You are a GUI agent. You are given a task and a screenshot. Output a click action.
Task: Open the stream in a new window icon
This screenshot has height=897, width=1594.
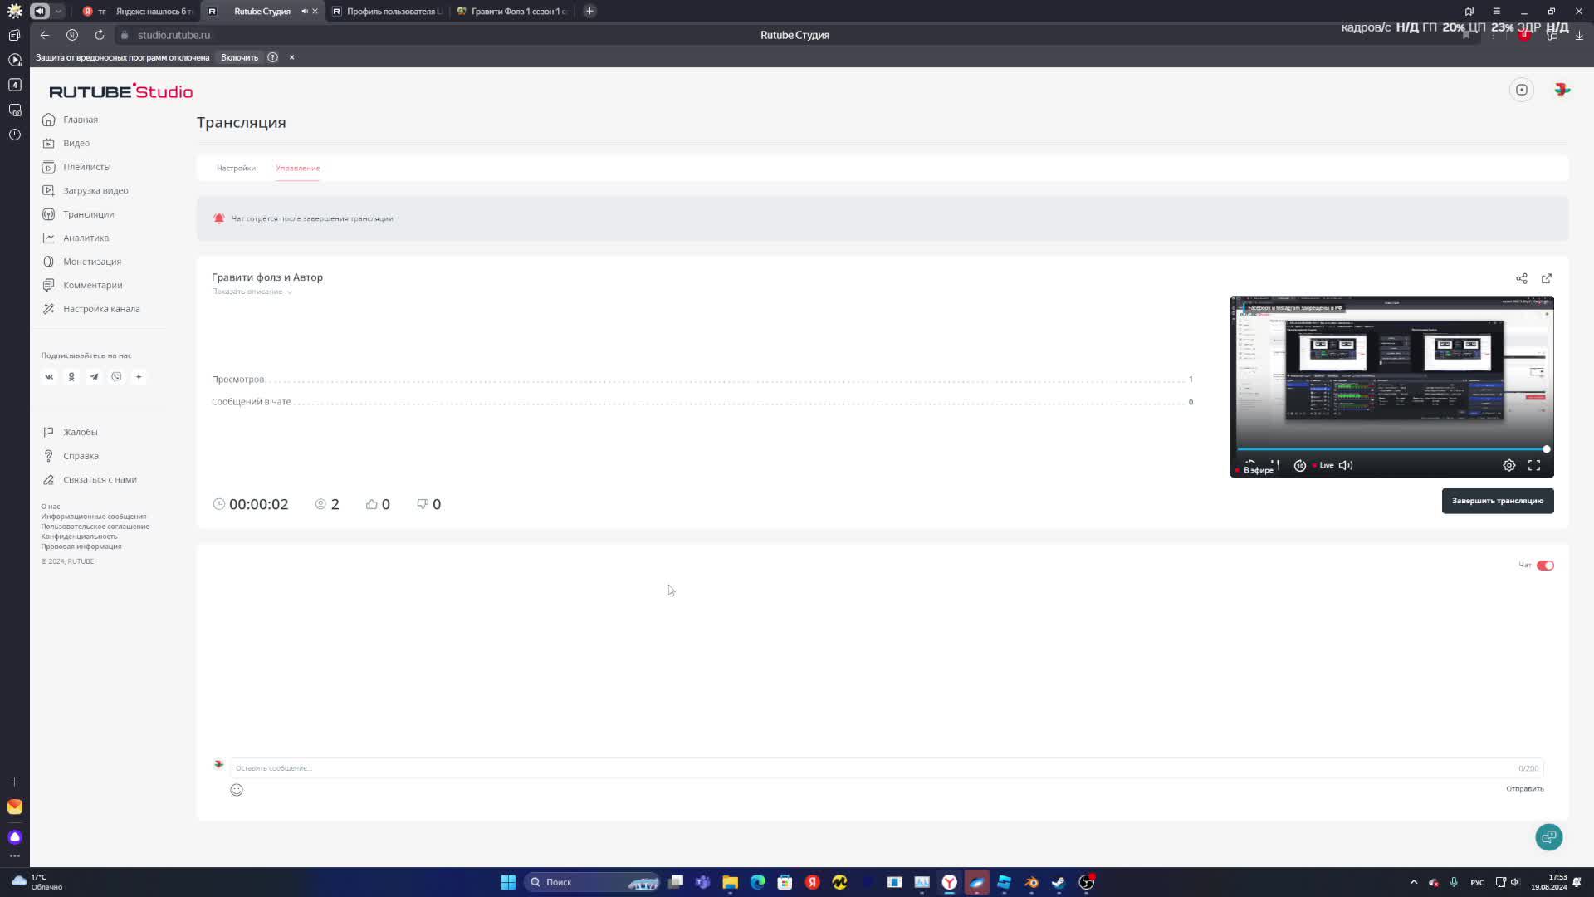(x=1546, y=278)
